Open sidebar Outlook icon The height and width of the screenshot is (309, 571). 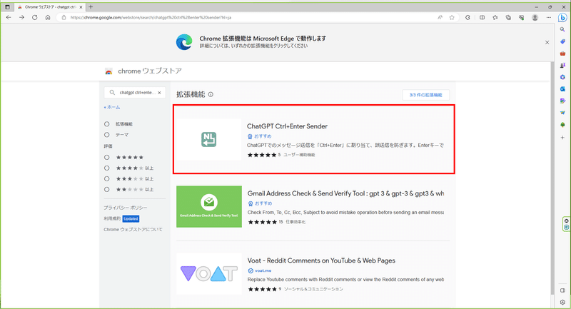pyautogui.click(x=562, y=89)
